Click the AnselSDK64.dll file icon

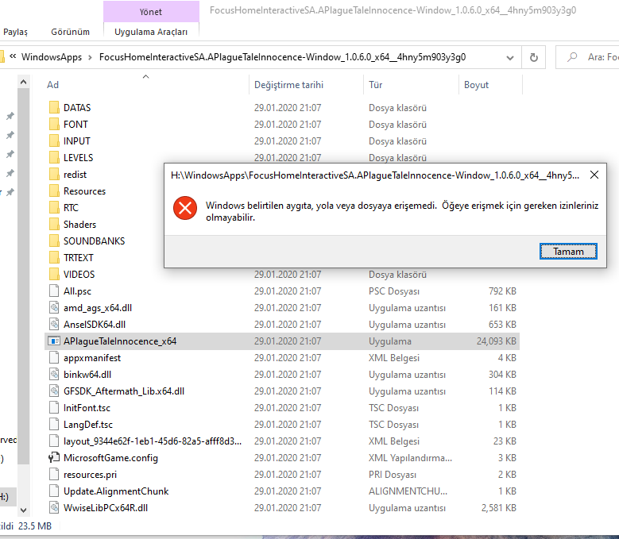point(54,324)
